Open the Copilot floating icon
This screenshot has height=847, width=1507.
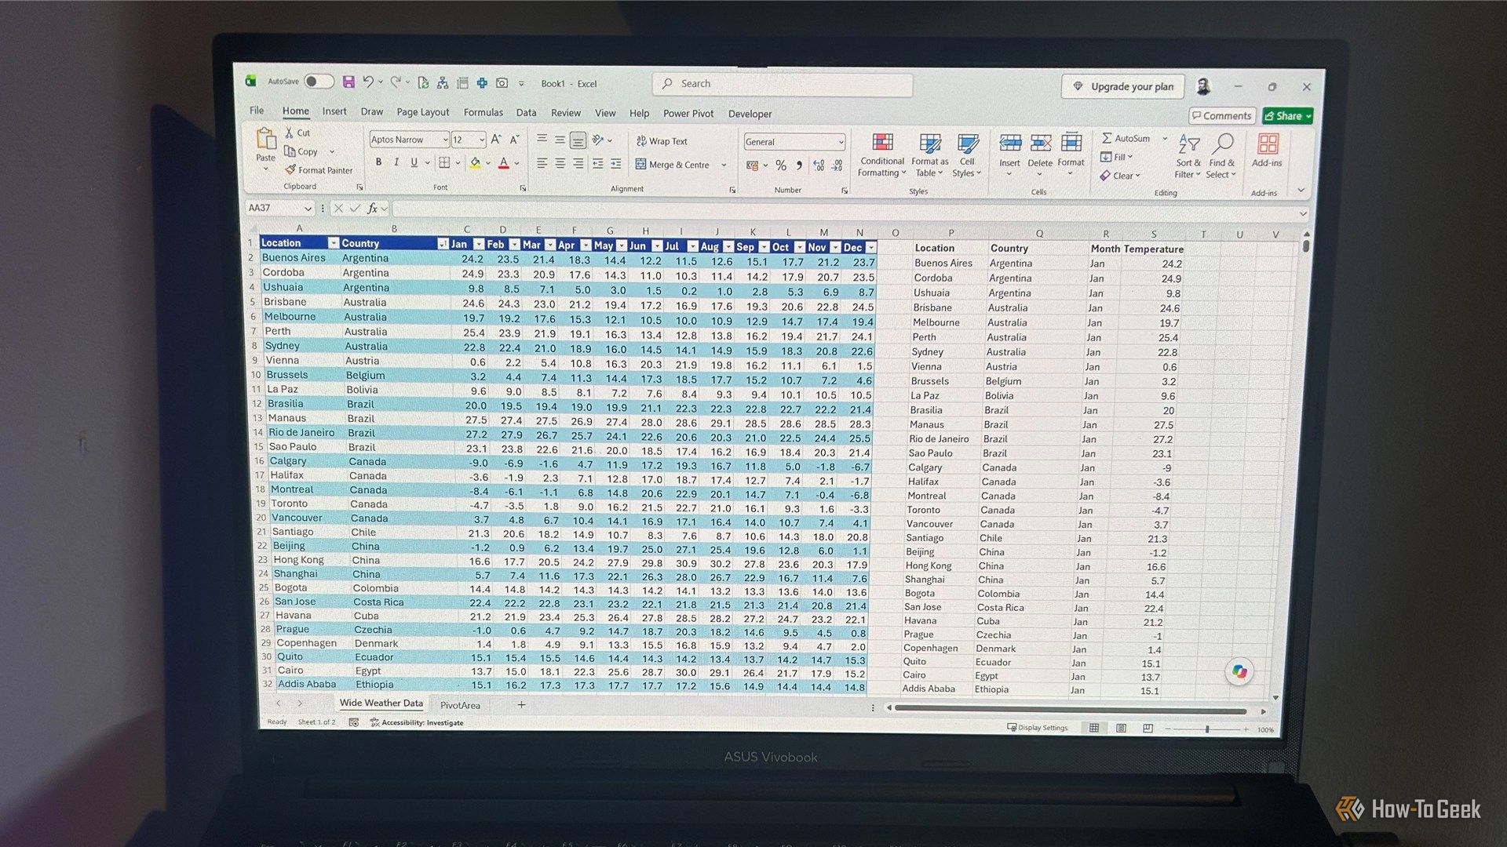click(x=1239, y=671)
